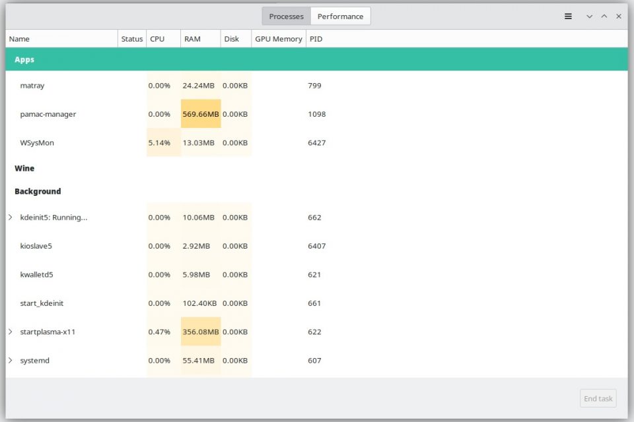Click PID 6407 cell

click(x=316, y=246)
